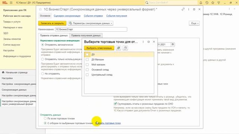Screen dimensions: 239x134
Task: Open the Еще dropdown menu
Action: (194, 23)
